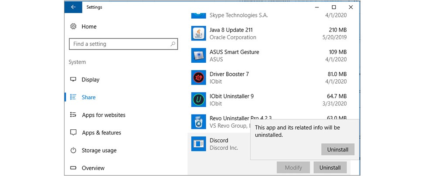Select the ASUS Smart Gesture icon

click(198, 55)
